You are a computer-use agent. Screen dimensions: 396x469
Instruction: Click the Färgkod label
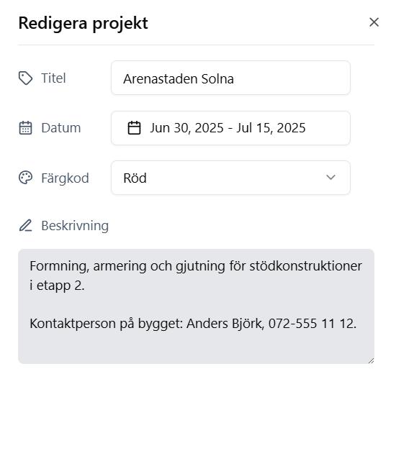pos(65,178)
